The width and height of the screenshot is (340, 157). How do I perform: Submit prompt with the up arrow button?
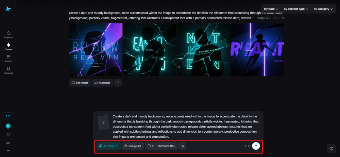[256, 146]
